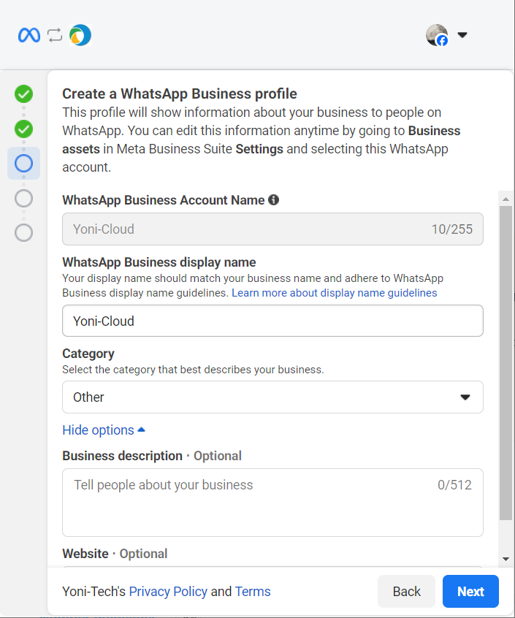This screenshot has width=515, height=618.
Task: Click the second completed step checkmark
Action: (x=23, y=129)
